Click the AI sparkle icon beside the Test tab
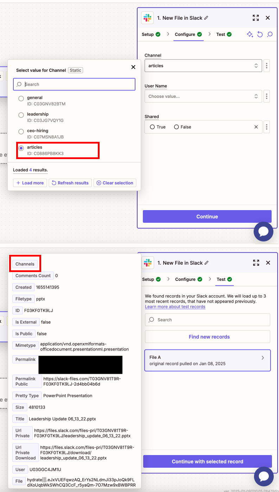 tap(250, 34)
